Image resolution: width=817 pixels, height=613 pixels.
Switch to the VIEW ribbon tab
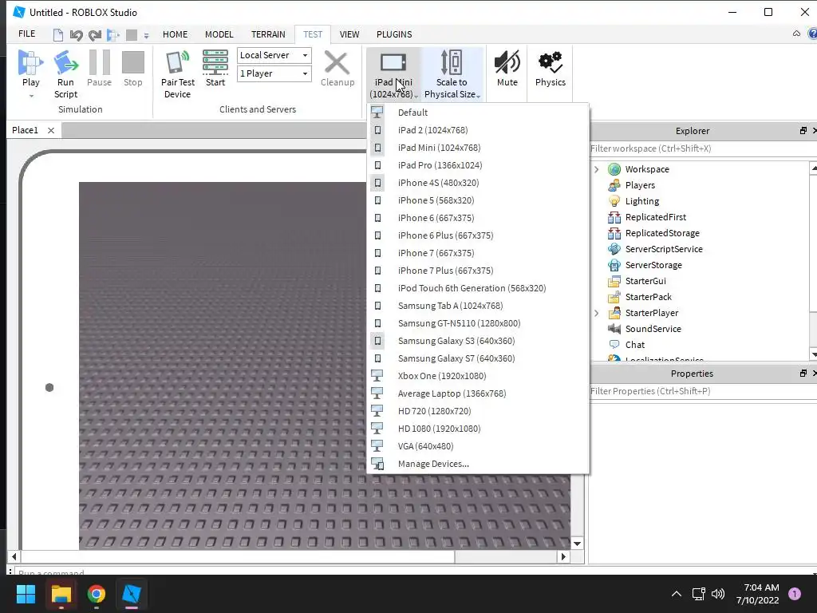349,34
